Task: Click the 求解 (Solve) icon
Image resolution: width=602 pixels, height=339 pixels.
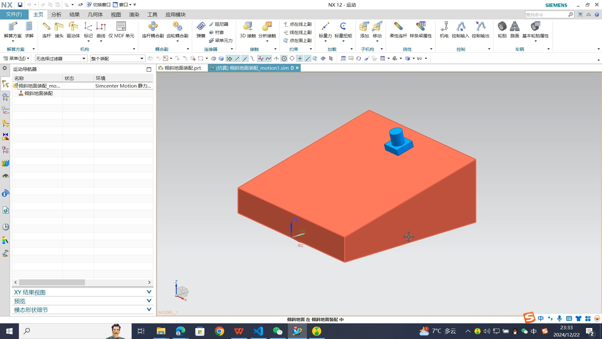Action: 29,30
